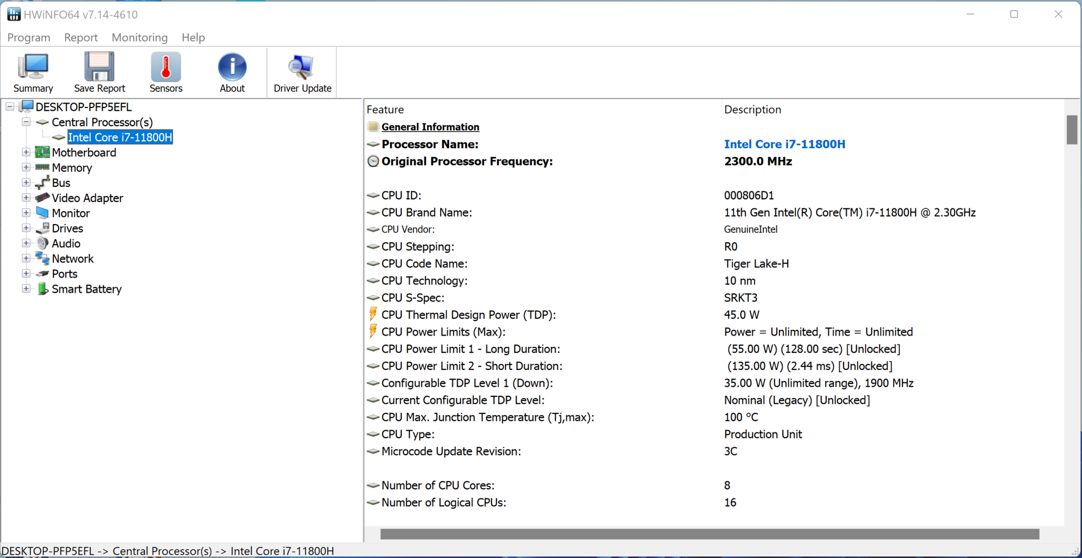Select the Number of CPU Cores row

714,485
